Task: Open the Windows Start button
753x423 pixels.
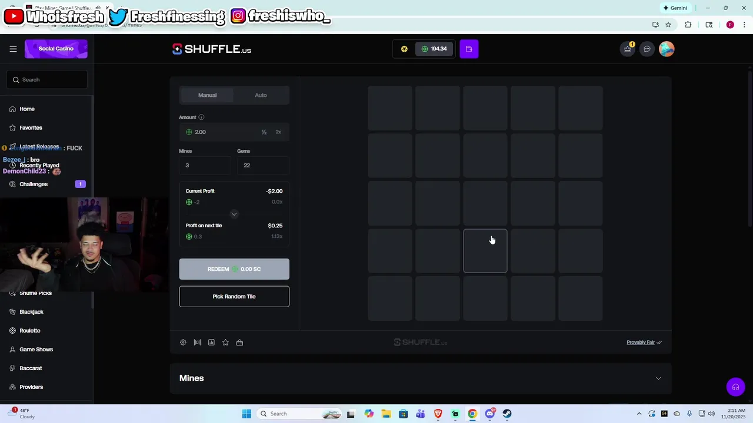Action: 246,414
